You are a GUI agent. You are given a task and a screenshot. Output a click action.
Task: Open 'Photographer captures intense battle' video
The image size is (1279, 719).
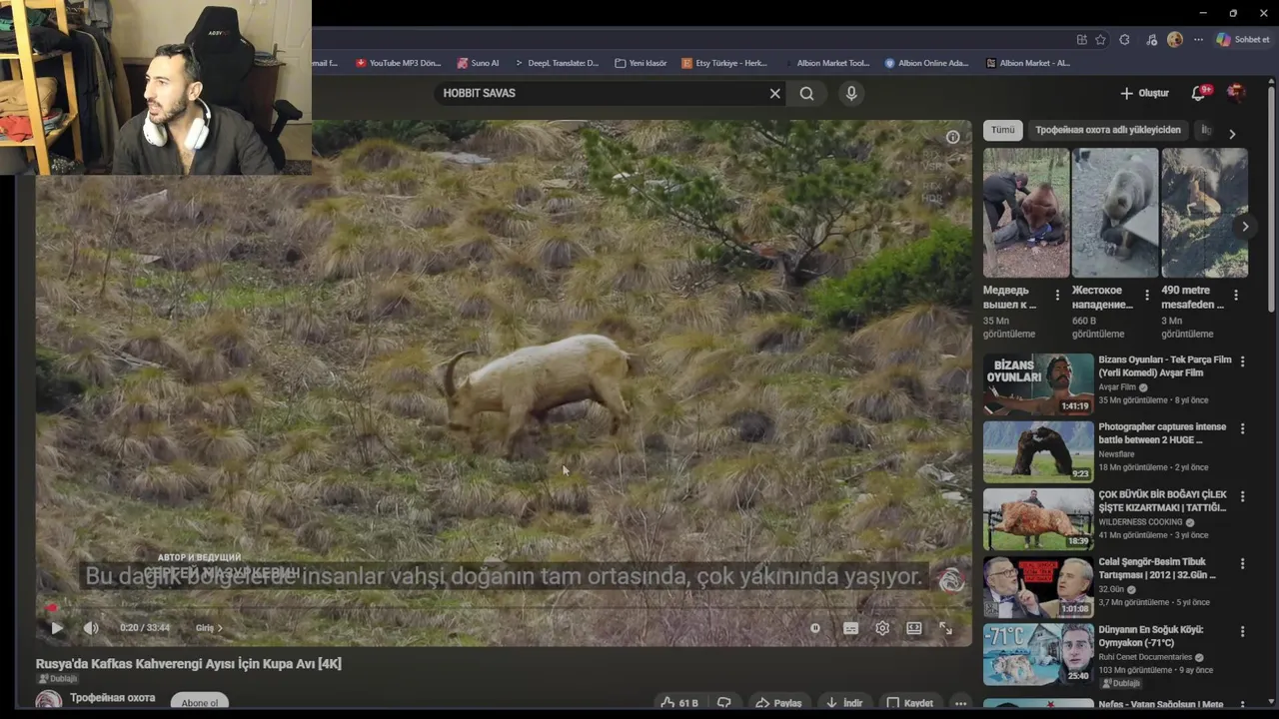pos(1162,433)
